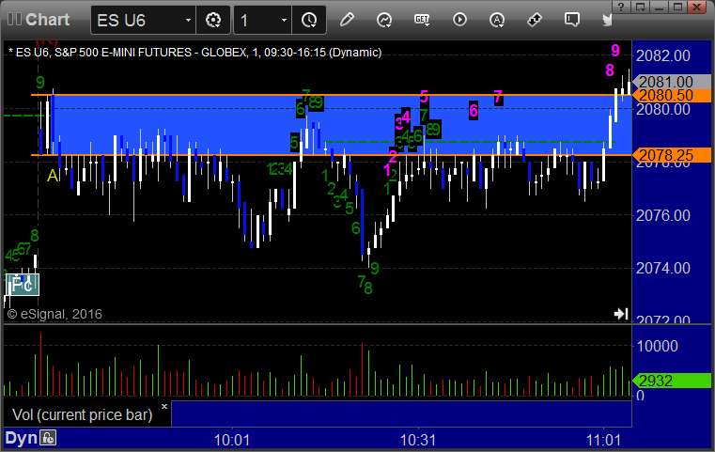Open the chart settings gear icon
The width and height of the screenshot is (715, 452).
(x=213, y=20)
